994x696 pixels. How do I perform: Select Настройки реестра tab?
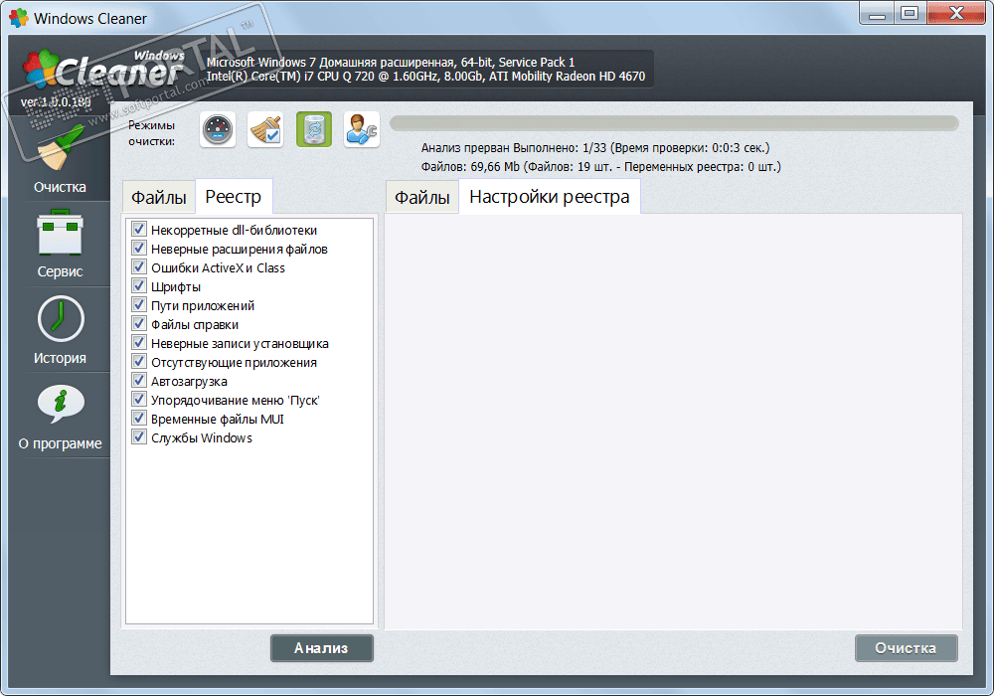pos(549,197)
